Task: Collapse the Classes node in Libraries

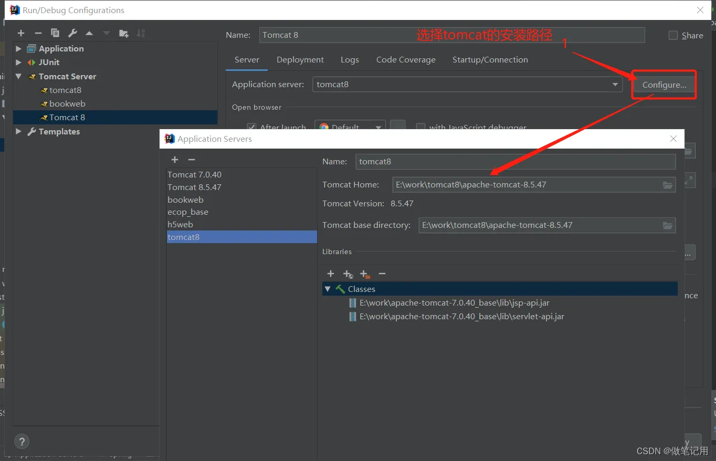Action: point(328,289)
